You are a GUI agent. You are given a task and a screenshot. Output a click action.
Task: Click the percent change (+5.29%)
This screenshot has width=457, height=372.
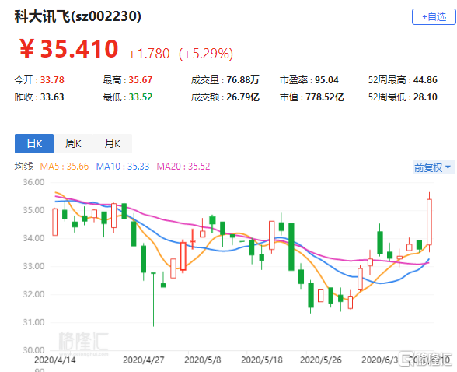[206, 54]
